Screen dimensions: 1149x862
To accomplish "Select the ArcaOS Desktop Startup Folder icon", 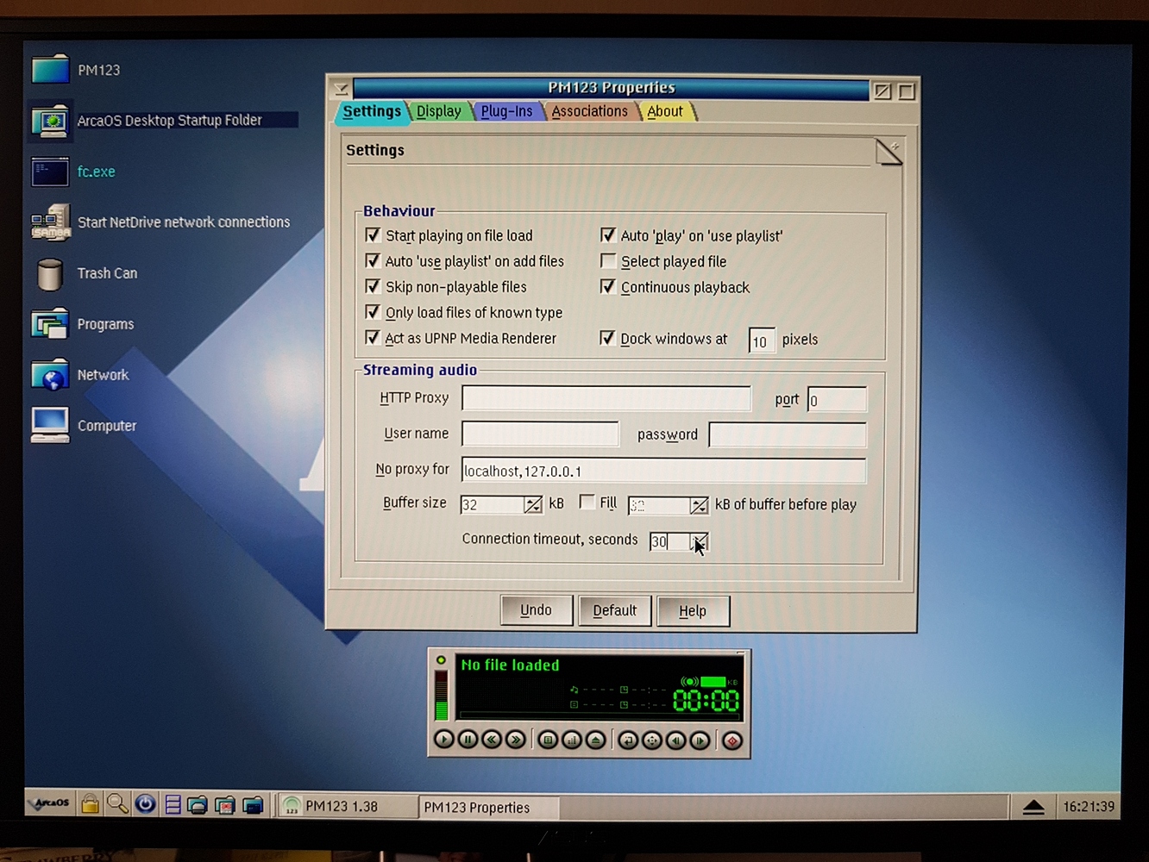I will click(50, 121).
